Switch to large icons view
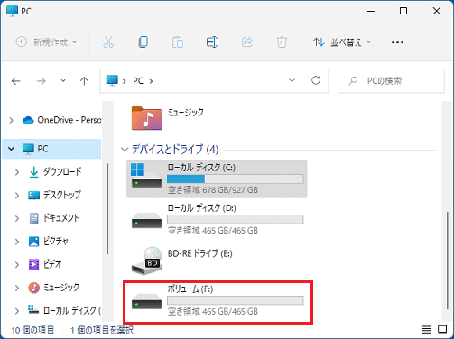 [442, 330]
